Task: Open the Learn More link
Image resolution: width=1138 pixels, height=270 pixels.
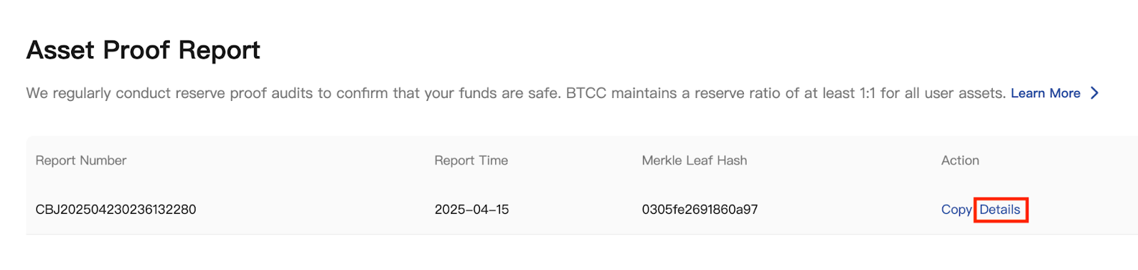Action: 1046,93
